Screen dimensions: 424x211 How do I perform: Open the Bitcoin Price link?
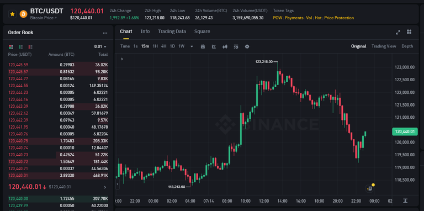(x=43, y=18)
